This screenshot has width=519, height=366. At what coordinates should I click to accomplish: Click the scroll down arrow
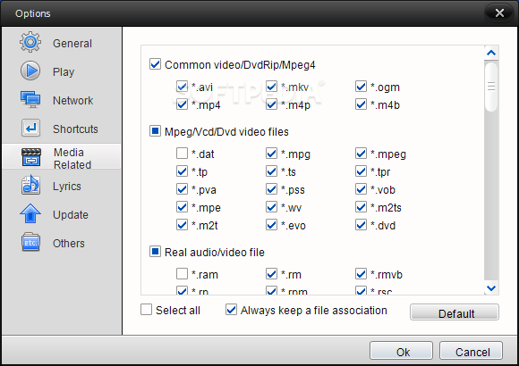click(x=491, y=288)
